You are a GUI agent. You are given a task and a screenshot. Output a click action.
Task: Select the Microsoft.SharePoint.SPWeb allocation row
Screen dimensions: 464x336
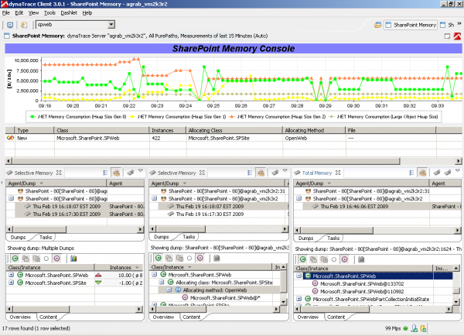pos(234,138)
